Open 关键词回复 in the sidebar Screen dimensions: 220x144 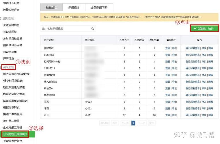(10, 32)
